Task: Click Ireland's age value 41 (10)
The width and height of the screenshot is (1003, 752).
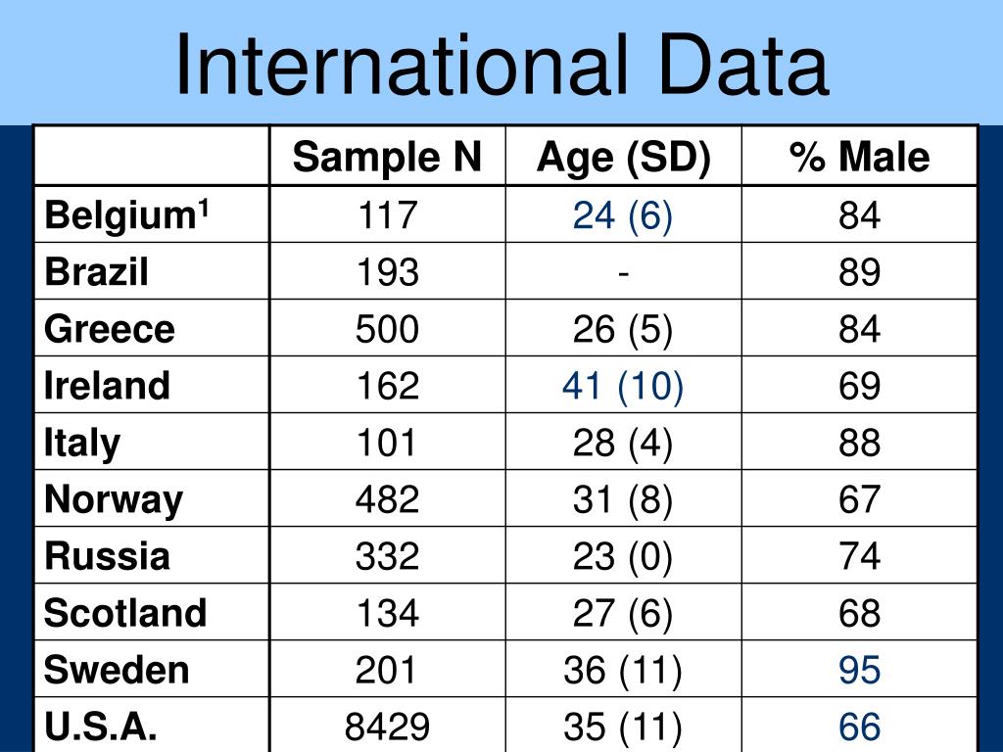Action: pos(623,386)
